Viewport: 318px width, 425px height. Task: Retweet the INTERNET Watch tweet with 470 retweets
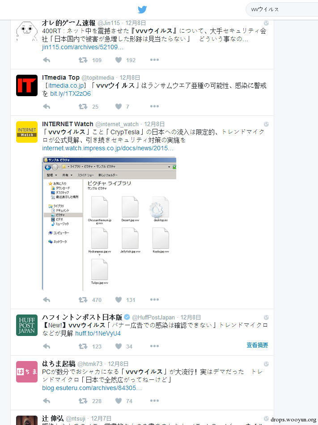[83, 300]
